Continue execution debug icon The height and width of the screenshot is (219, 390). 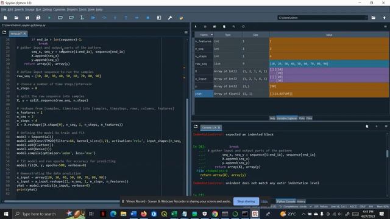pos(136,18)
